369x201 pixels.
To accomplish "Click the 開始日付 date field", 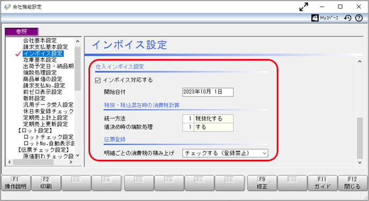I will tap(208, 92).
